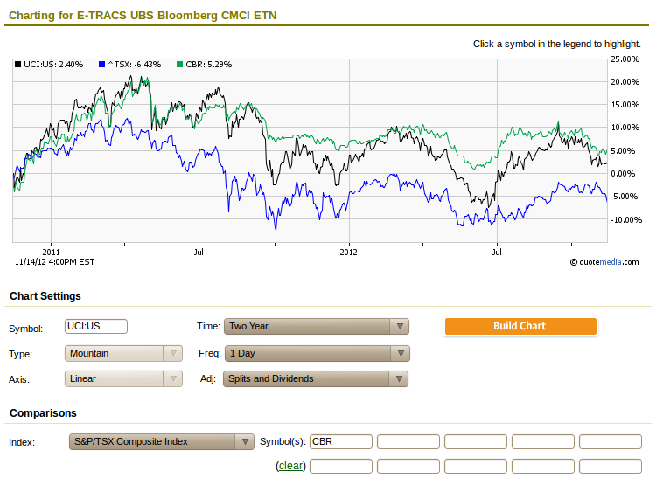
Task: Open the Index dropdown S&P/TSX Composite Index
Action: 162,442
